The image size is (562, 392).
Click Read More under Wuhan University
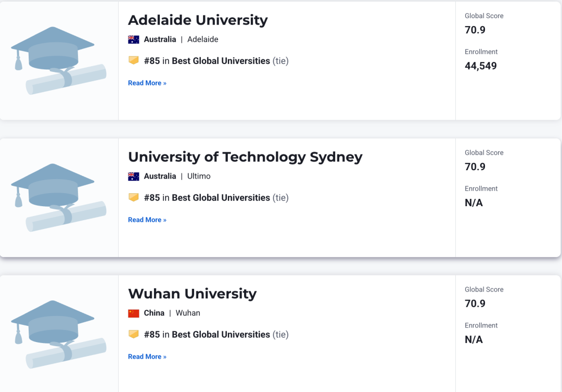(x=147, y=357)
